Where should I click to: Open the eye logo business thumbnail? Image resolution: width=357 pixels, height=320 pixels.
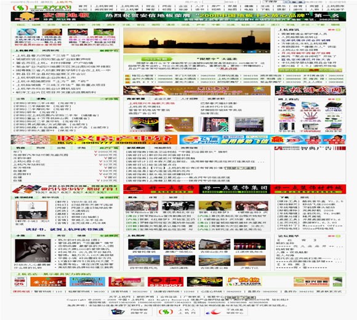pyautogui.click(x=144, y=124)
